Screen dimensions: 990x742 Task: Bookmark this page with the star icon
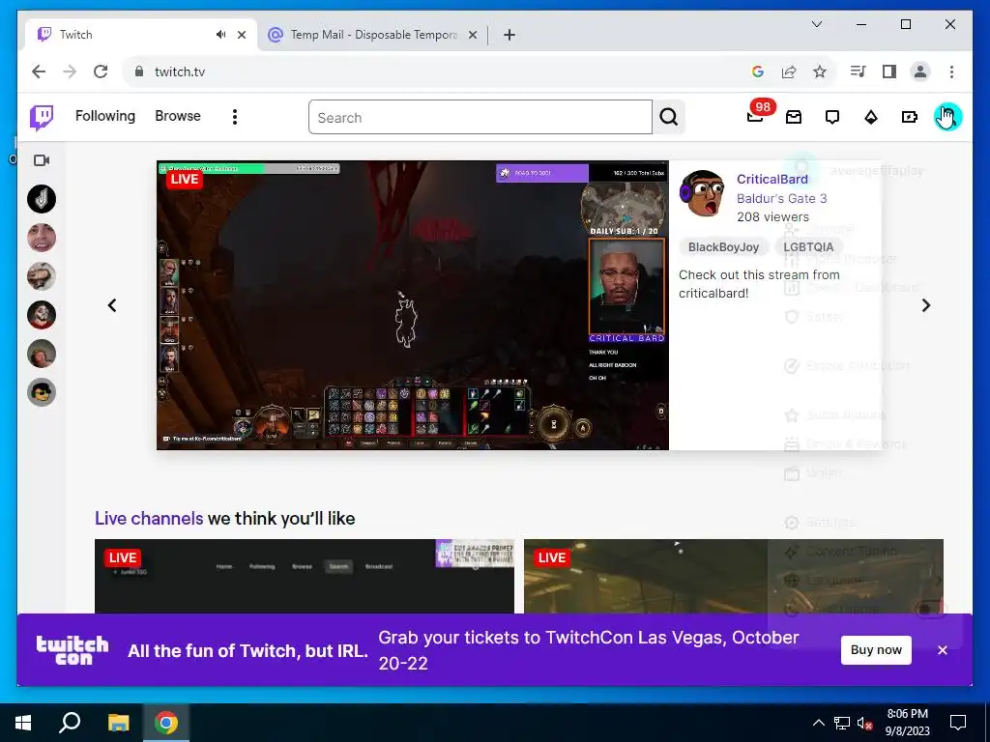(x=820, y=71)
